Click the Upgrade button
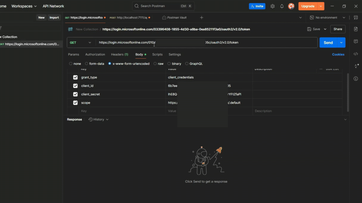Screen dimensions: 362x203 coord(308,6)
